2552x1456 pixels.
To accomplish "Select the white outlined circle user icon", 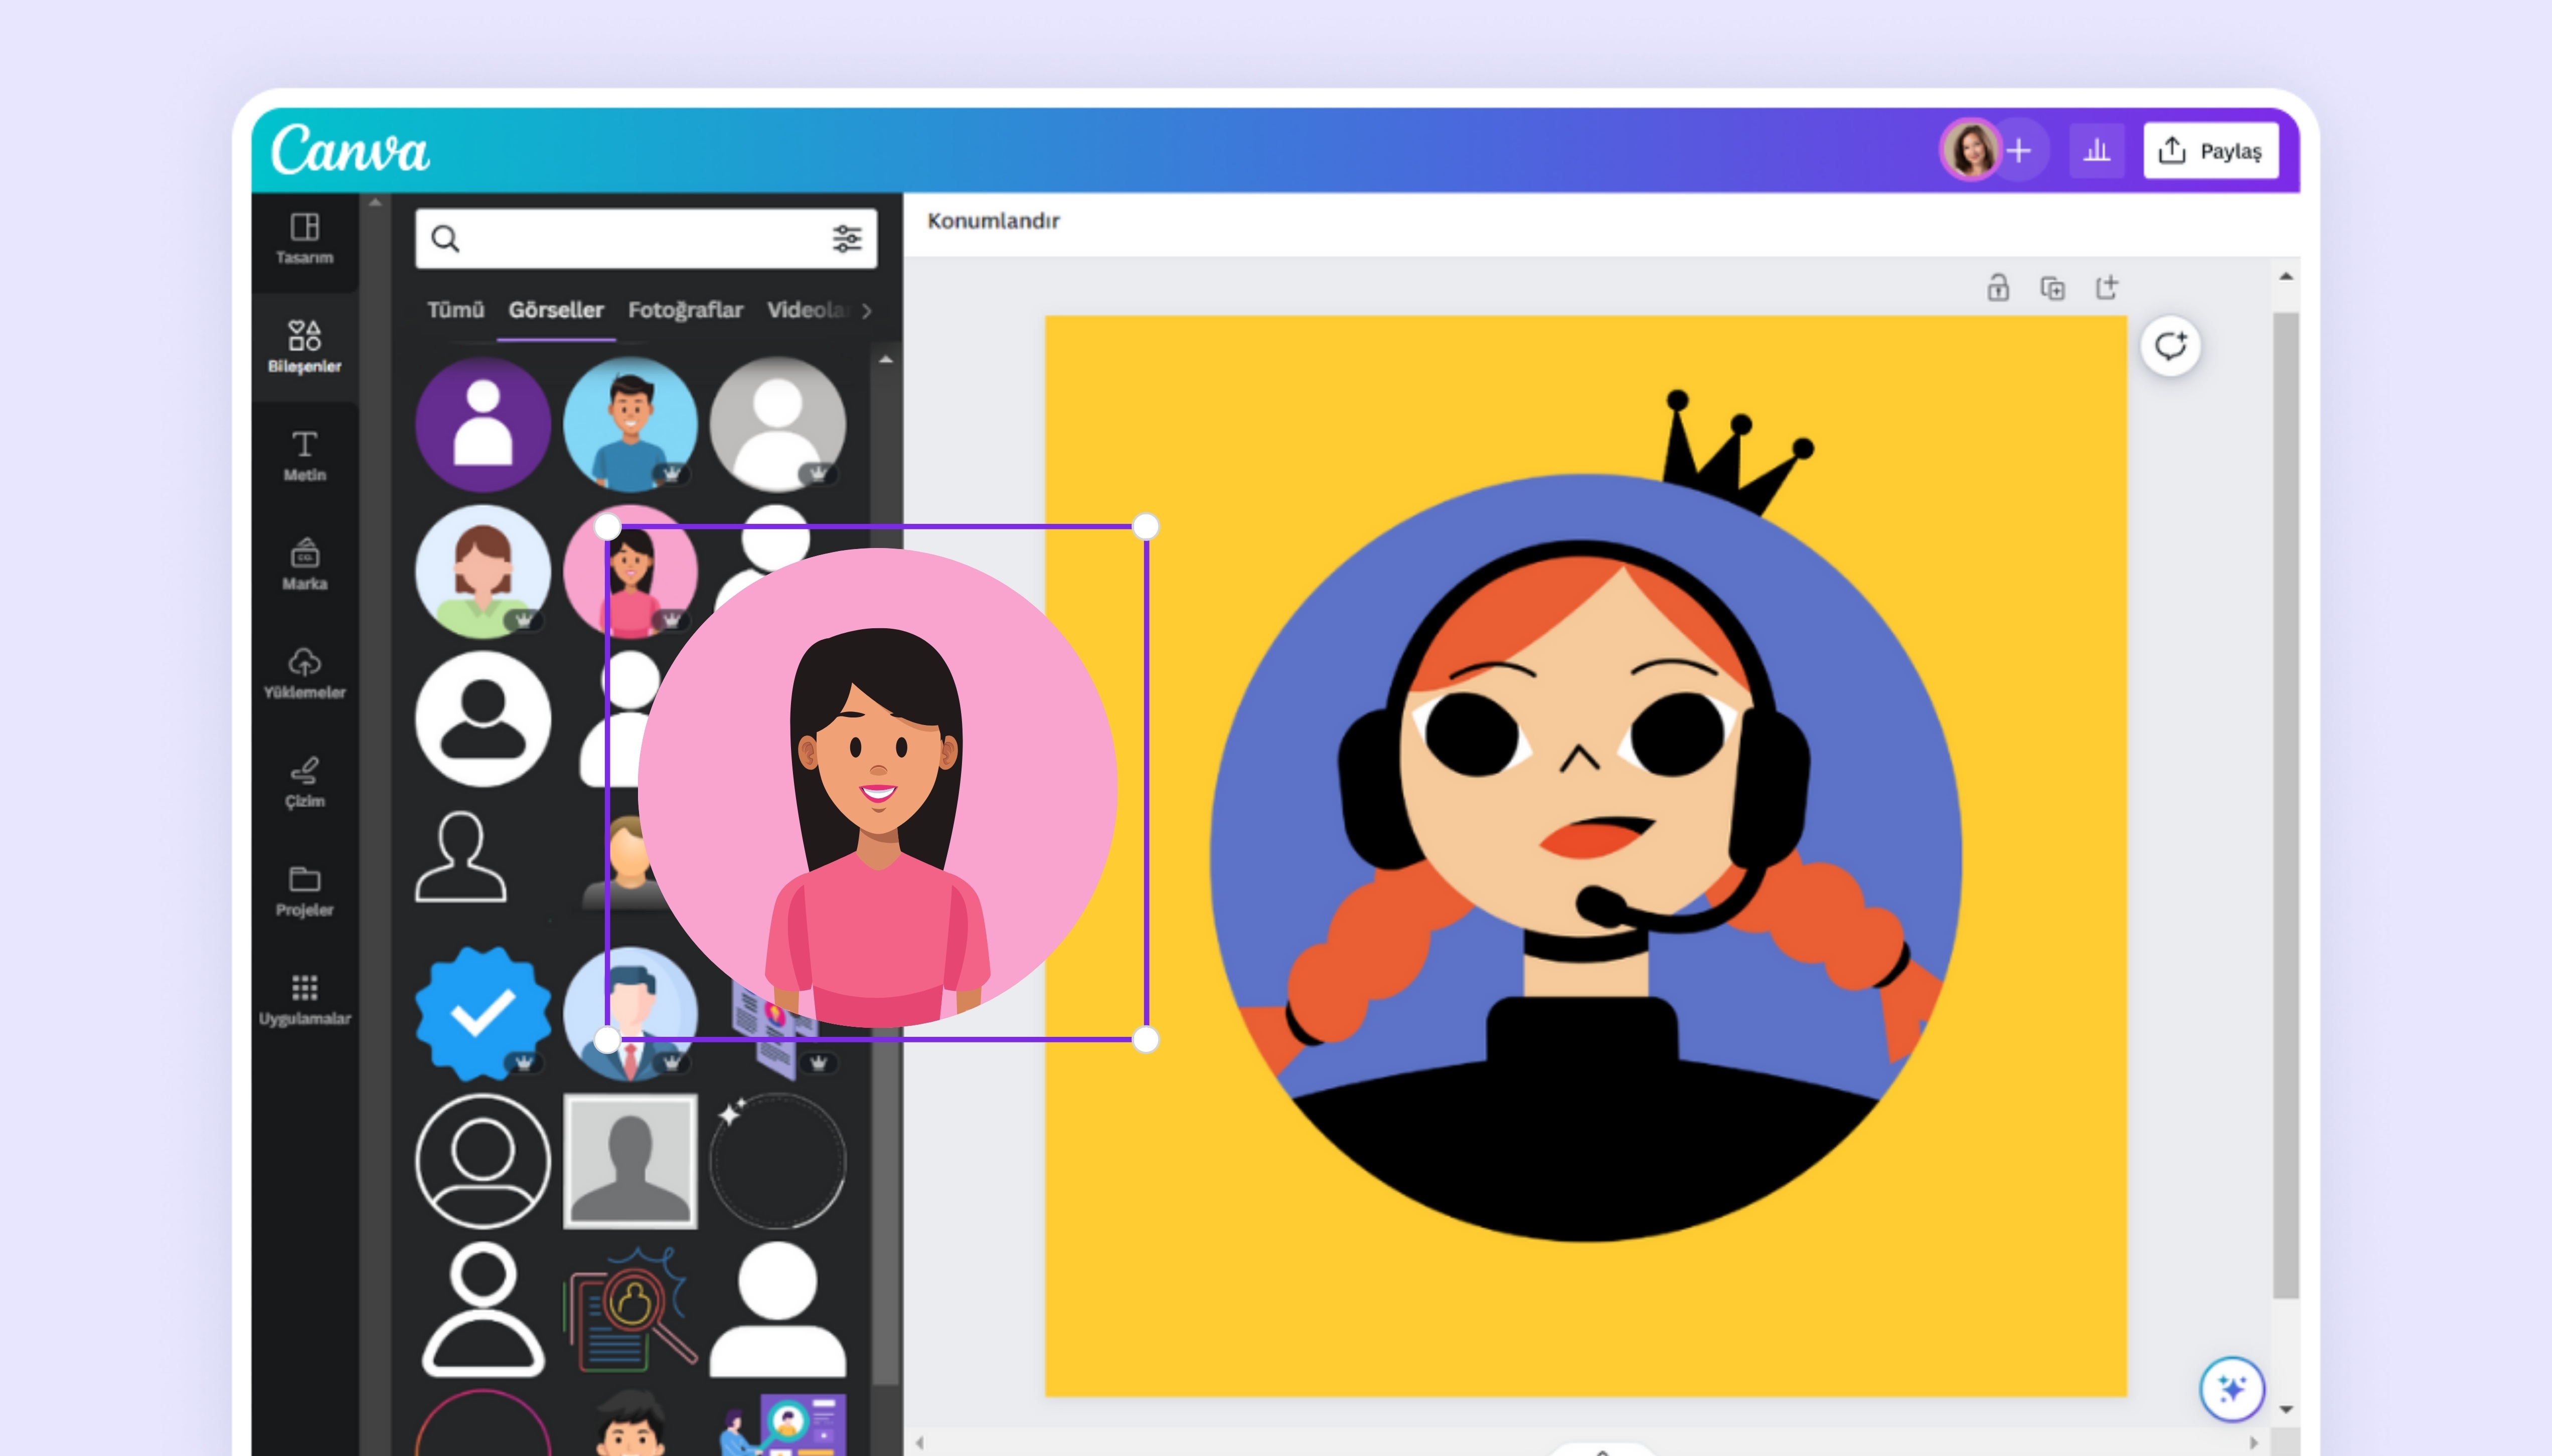I will [482, 1161].
